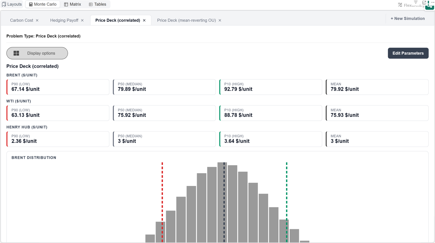This screenshot has height=243, width=435.
Task: Click the filter icon at top right
Action: (416, 2)
